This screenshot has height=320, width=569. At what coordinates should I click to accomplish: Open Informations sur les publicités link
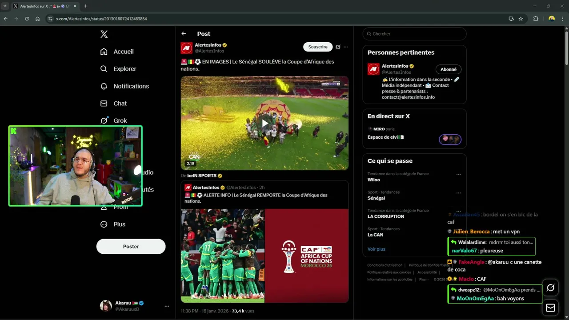coord(390,280)
